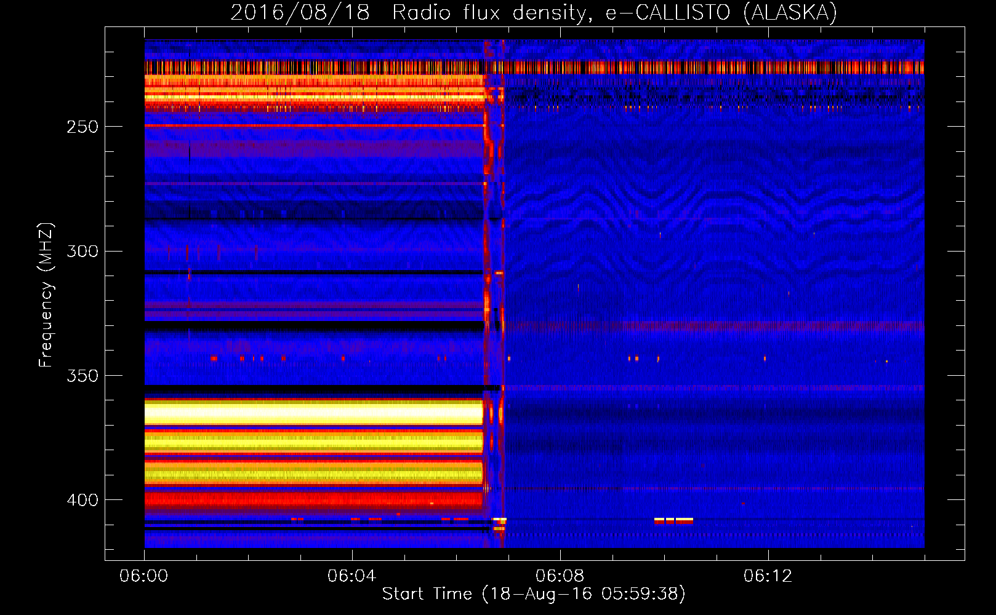996x615 pixels.
Task: Click the "06:04" time tick label
Action: tap(352, 576)
